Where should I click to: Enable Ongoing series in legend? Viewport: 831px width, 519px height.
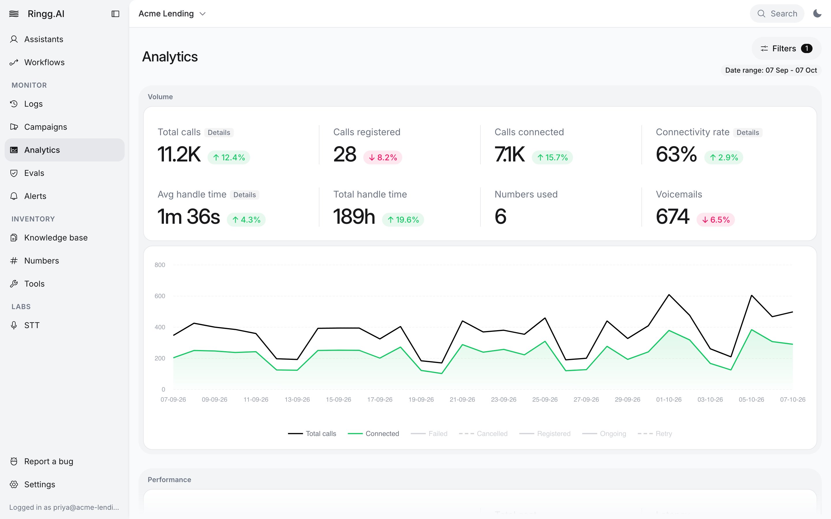(604, 434)
